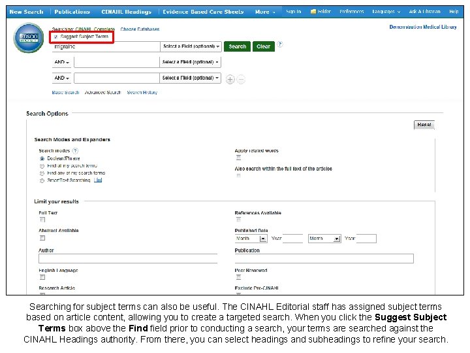Remove a search row with the minus icon
This screenshot has height=353, width=470.
click(241, 80)
